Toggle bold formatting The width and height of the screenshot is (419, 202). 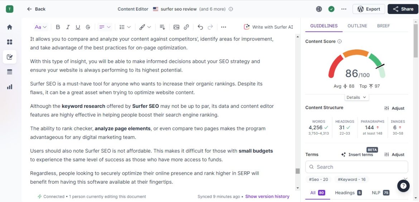[x=58, y=27]
